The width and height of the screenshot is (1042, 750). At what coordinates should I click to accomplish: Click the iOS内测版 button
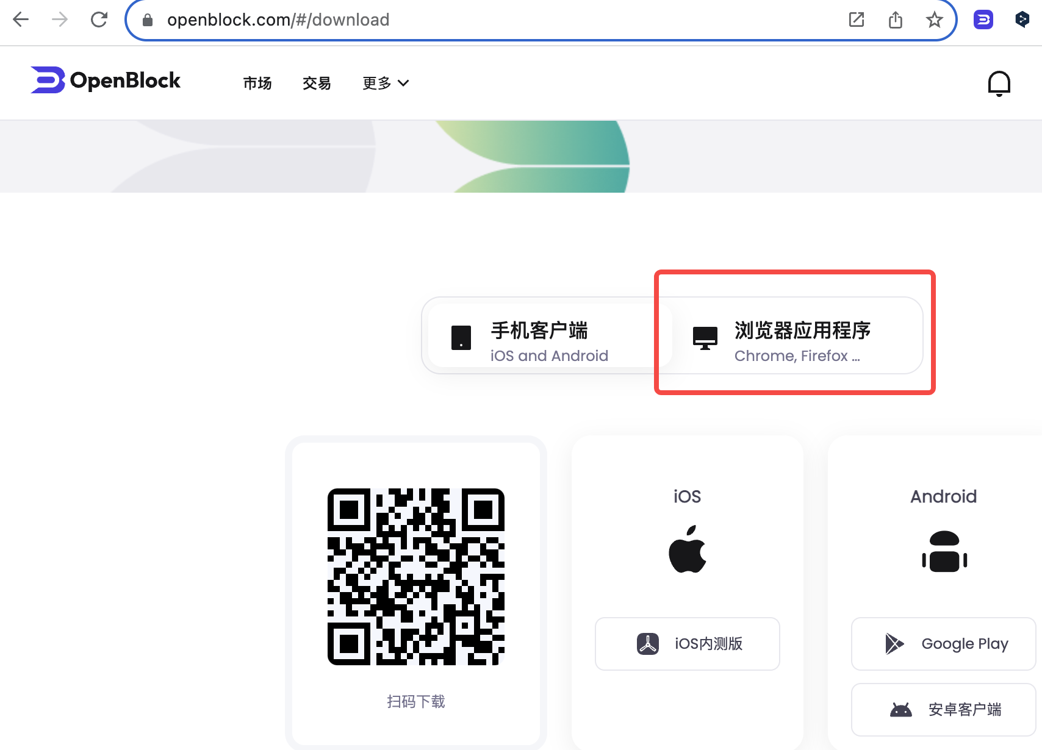pos(688,644)
